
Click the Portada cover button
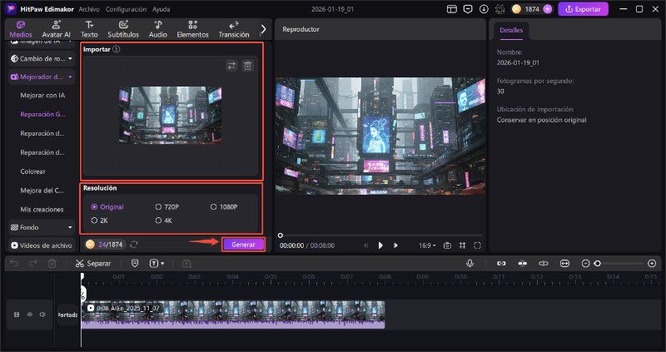coord(67,315)
